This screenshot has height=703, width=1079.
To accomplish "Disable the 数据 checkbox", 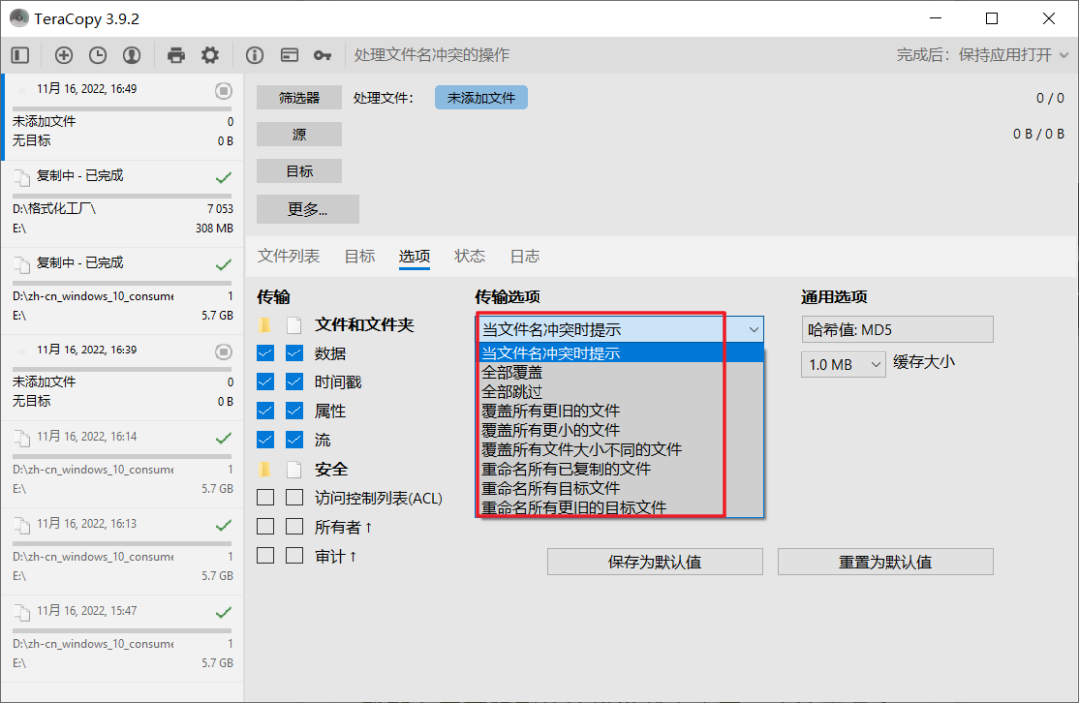I will 264,352.
